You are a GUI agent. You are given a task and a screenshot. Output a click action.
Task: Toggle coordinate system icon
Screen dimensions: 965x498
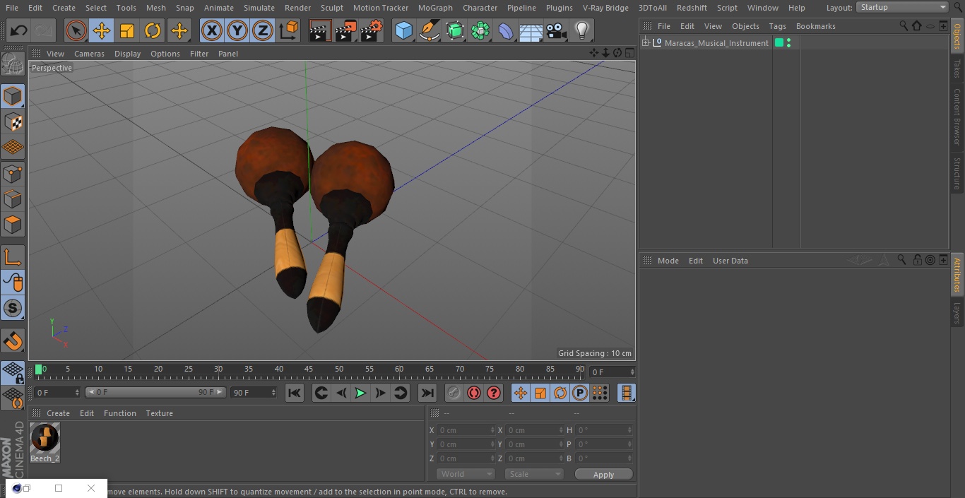click(x=289, y=30)
